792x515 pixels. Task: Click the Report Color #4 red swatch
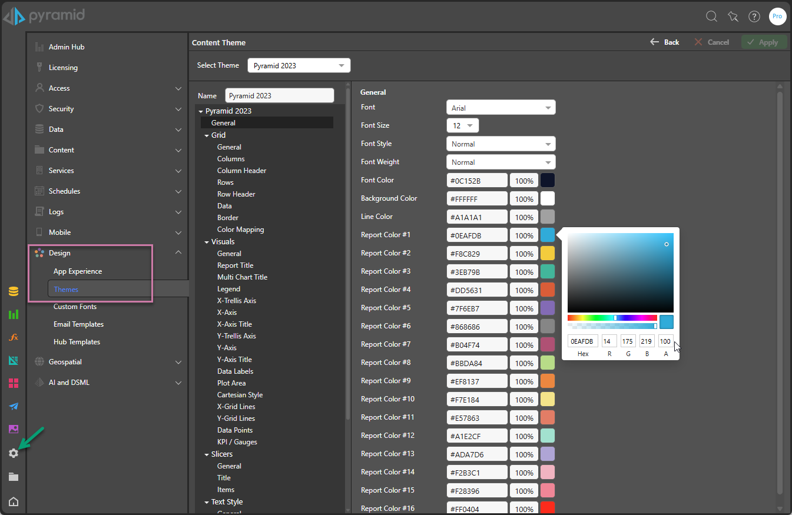click(548, 290)
